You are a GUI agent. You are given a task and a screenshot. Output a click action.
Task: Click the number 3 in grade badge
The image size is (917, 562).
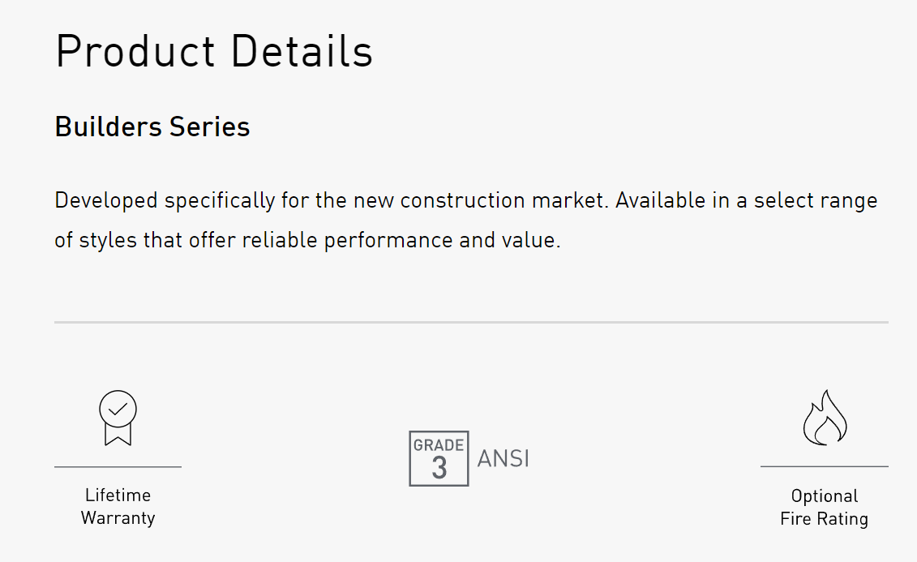(439, 468)
